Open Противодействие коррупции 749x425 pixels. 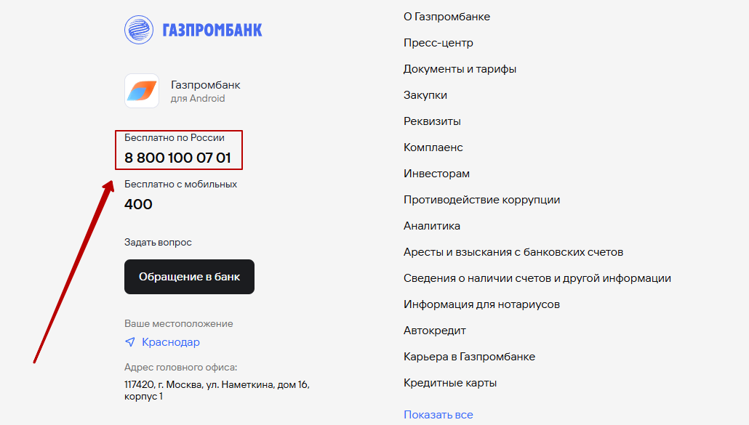481,200
